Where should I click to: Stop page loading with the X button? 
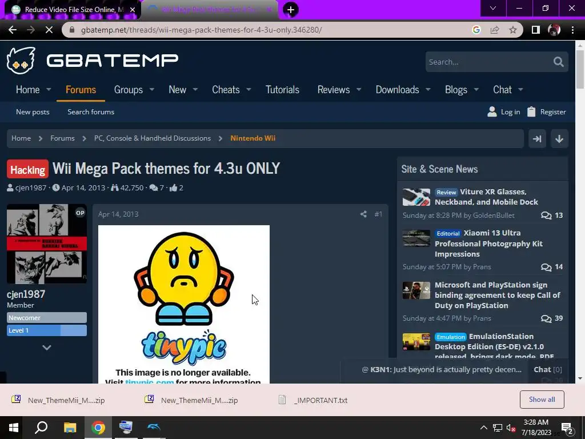49,30
